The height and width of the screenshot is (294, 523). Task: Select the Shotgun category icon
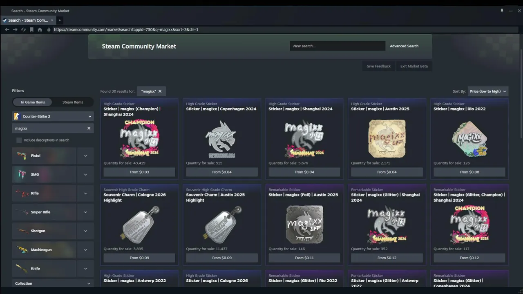pyautogui.click(x=23, y=231)
